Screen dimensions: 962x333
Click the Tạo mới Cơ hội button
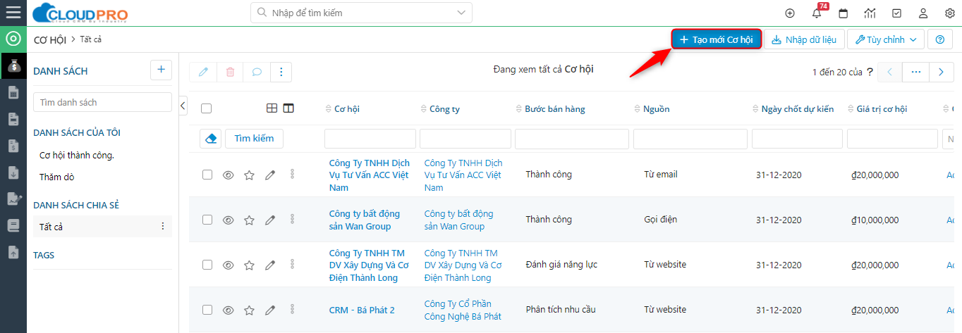[x=717, y=39]
